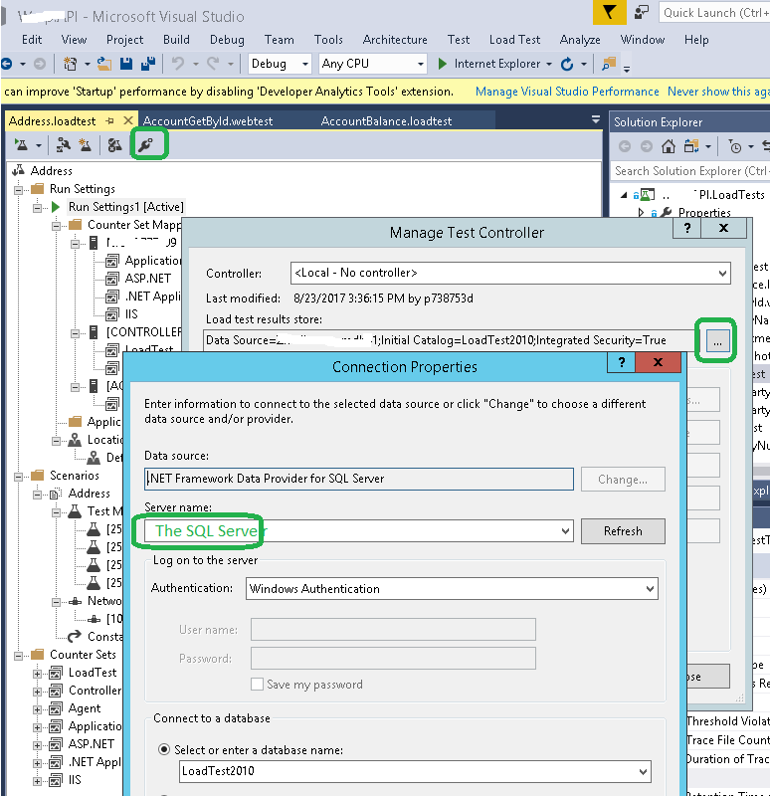The image size is (770, 797).
Task: Click the Redo arrow icon
Action: pyautogui.click(x=214, y=64)
